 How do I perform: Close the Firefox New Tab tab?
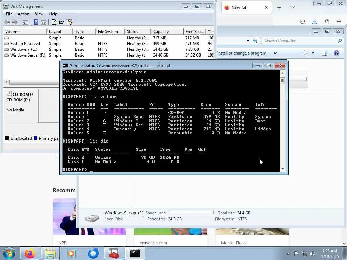pos(266,7)
